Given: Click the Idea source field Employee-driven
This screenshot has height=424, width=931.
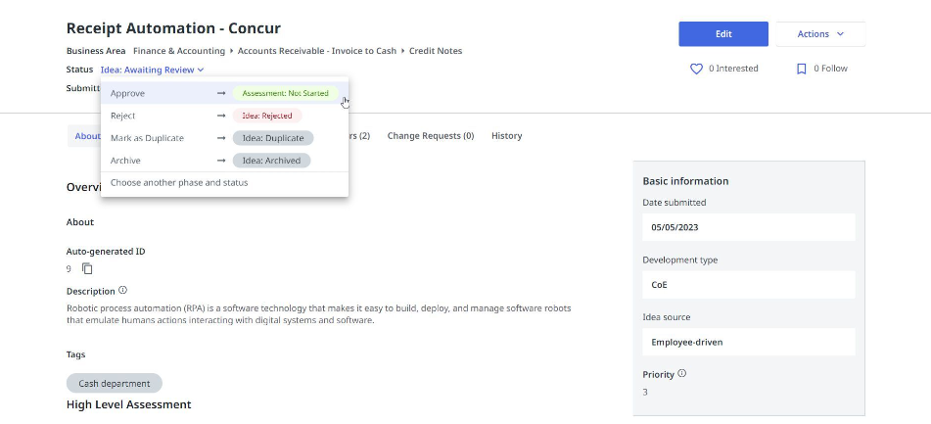Looking at the screenshot, I should 749,342.
